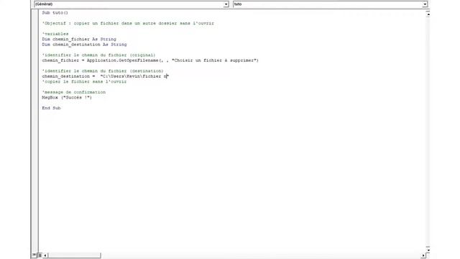Click the "C:\Users\Kevin\Fichier" path string
Viewport: 460px width, 259px height.
134,76
